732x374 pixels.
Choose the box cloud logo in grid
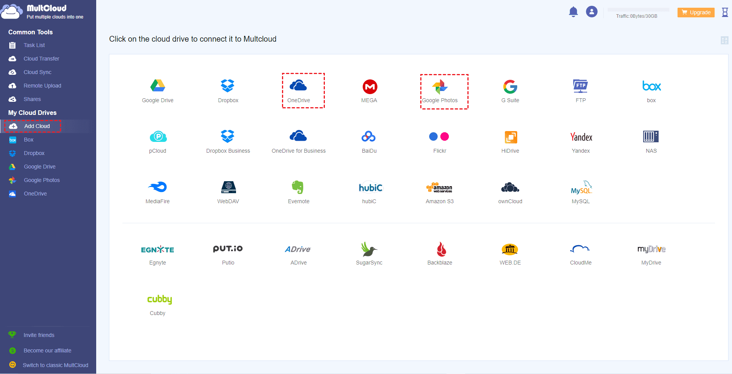(x=651, y=86)
